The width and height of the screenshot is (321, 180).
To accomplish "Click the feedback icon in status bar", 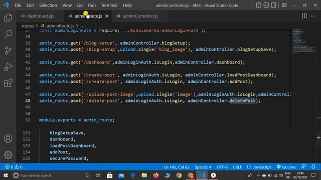I will pos(303,167).
